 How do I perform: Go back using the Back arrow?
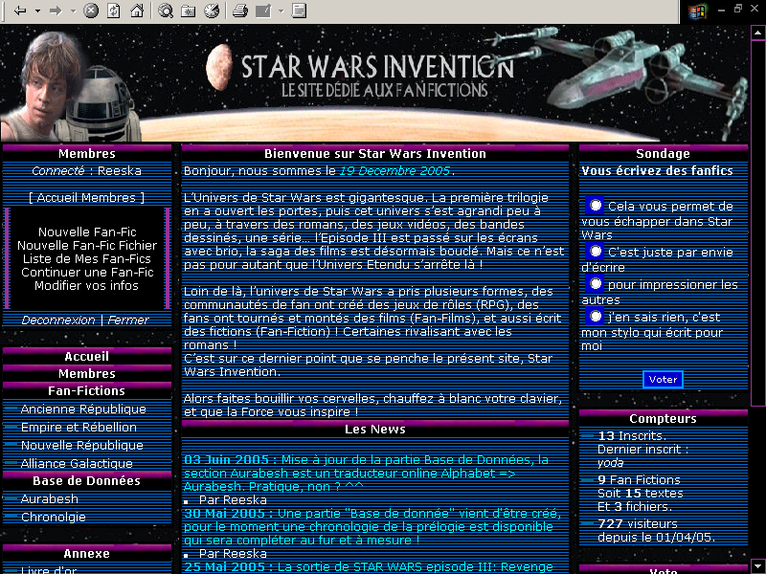(19, 11)
